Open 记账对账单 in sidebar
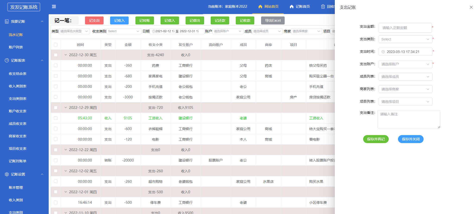 (x=18, y=161)
